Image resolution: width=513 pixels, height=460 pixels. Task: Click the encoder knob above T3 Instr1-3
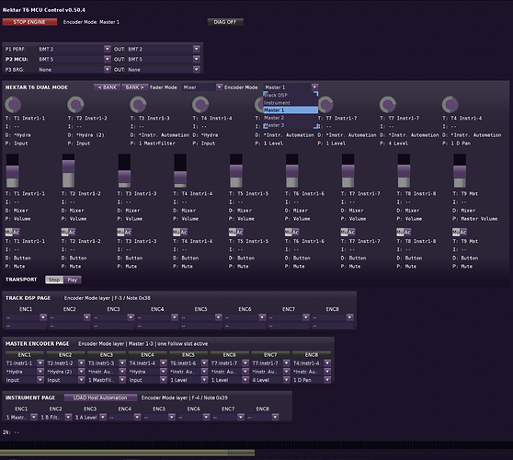click(x=138, y=105)
